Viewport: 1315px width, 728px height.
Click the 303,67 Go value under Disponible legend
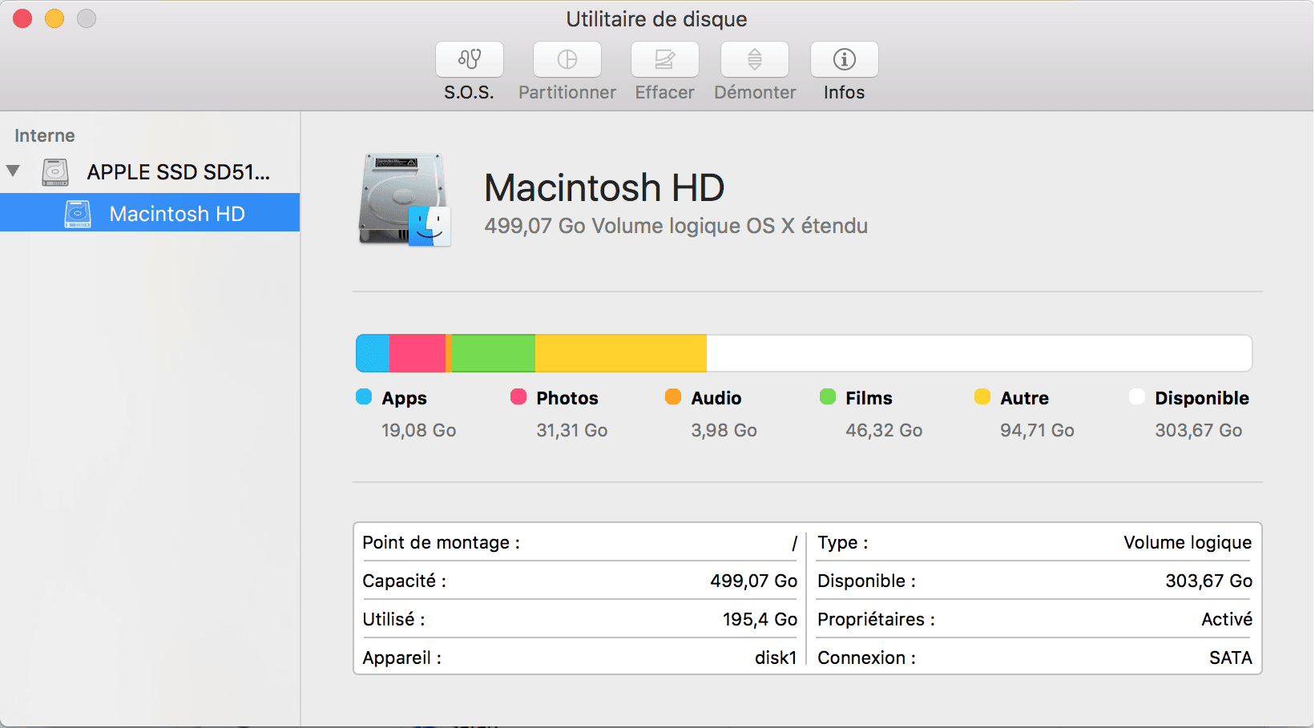pos(1198,430)
